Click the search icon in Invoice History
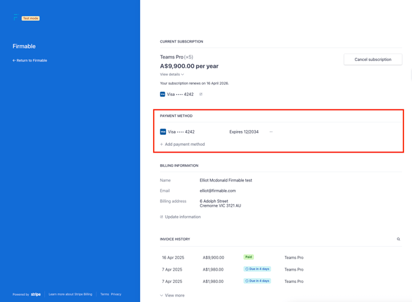Viewport: 412px width, 302px height. click(398, 239)
